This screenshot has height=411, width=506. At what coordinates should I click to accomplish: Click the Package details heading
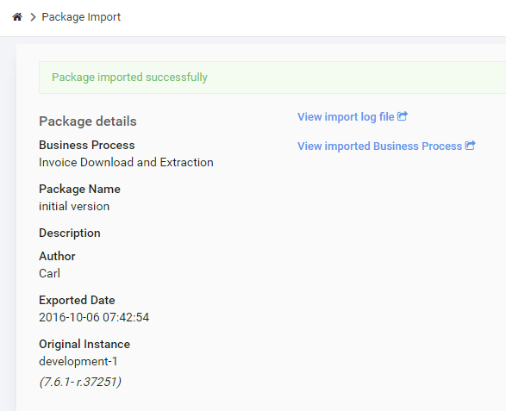tap(88, 121)
